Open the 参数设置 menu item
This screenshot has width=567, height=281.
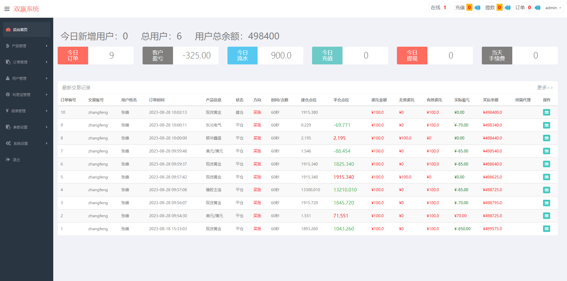click(x=20, y=127)
